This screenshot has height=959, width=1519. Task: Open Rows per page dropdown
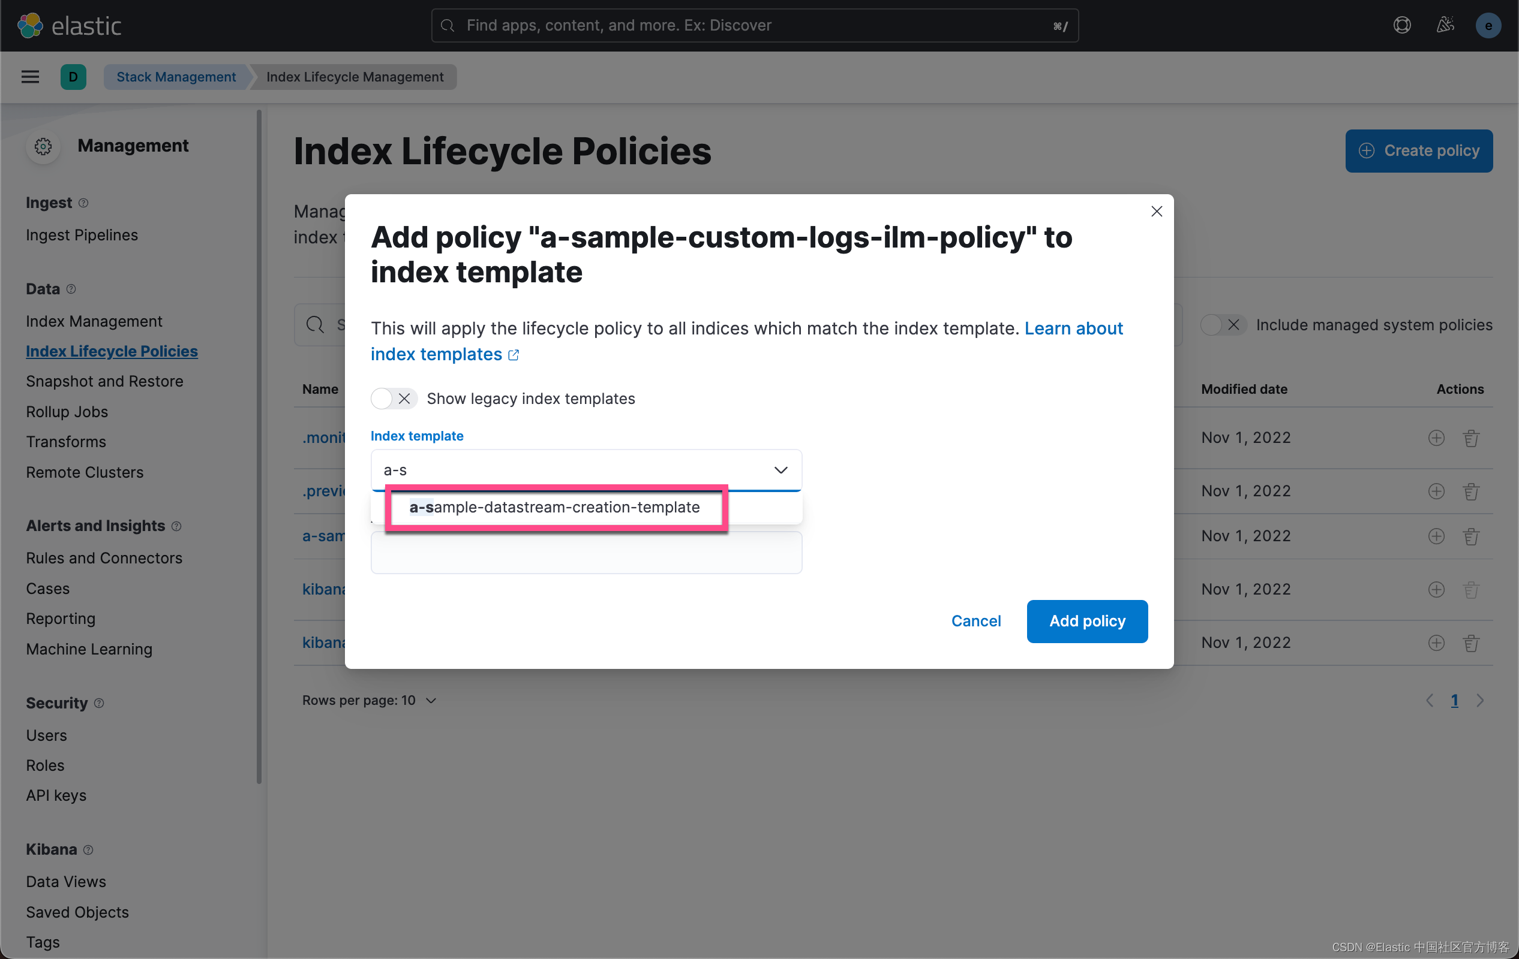[x=369, y=701]
